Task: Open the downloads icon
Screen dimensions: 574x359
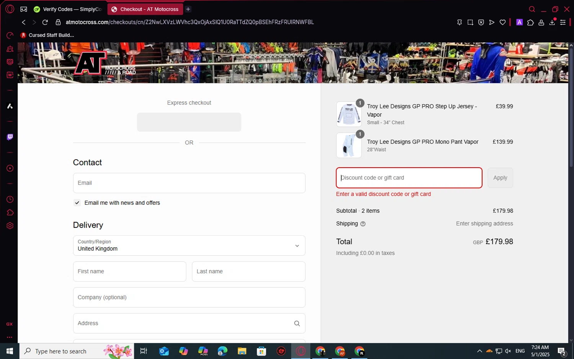Action: 552,23
